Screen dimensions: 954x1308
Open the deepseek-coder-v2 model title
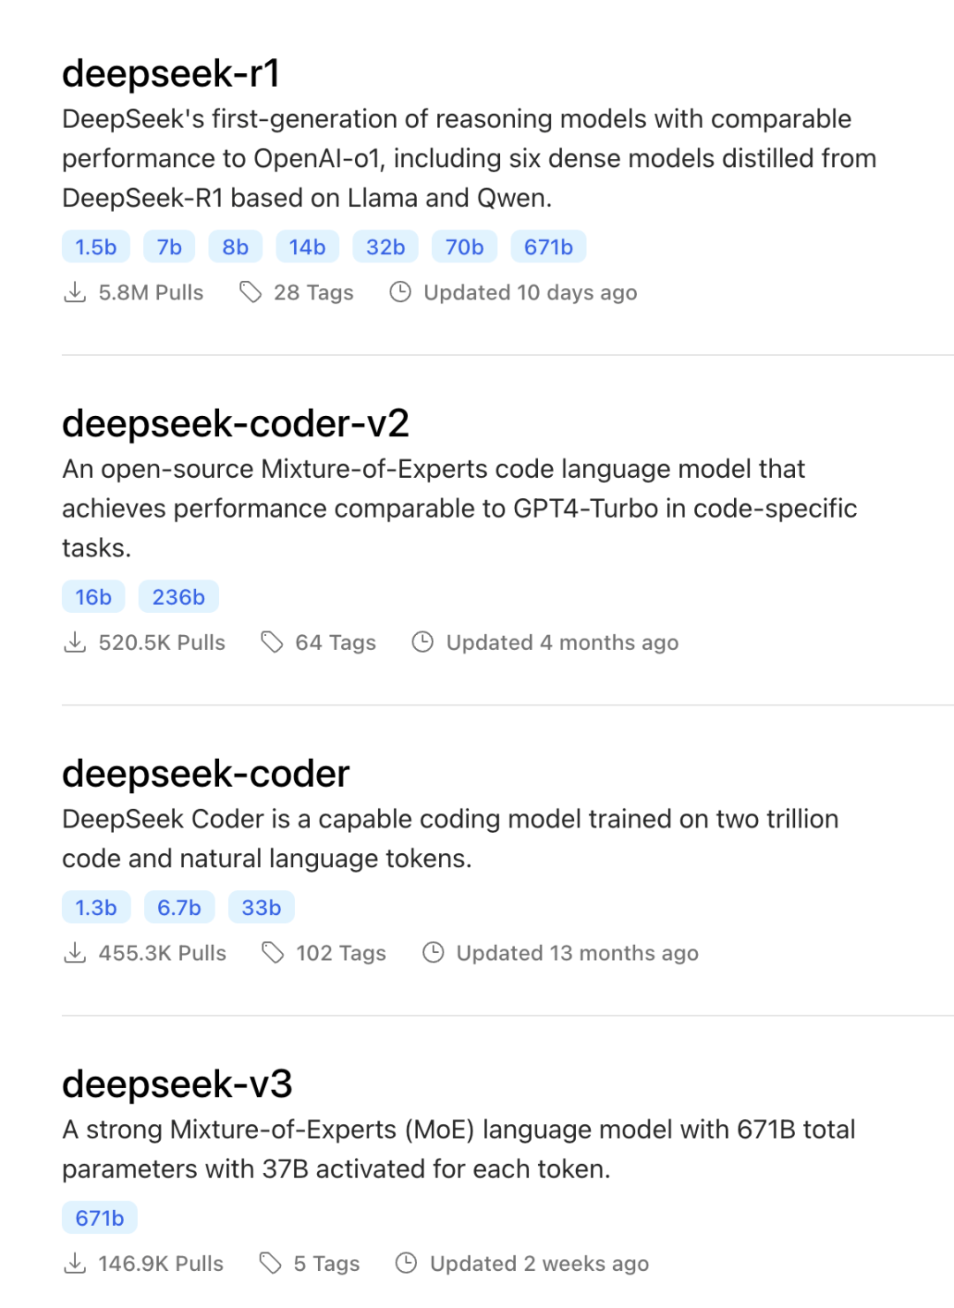point(236,424)
